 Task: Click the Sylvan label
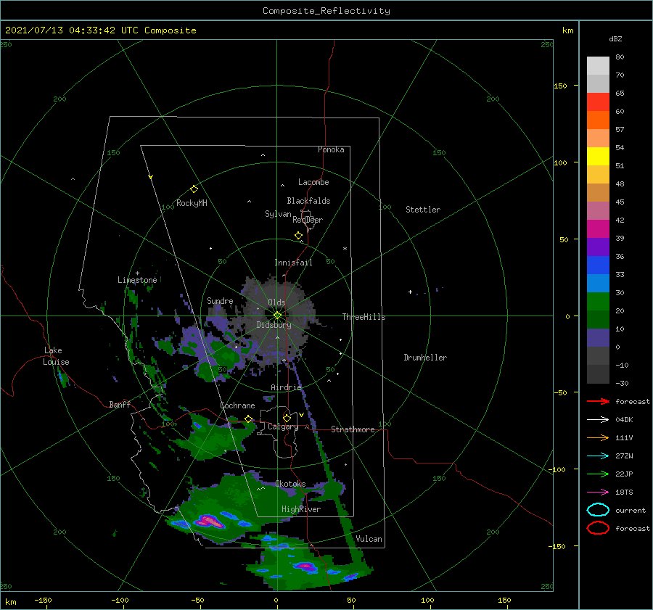(x=278, y=214)
